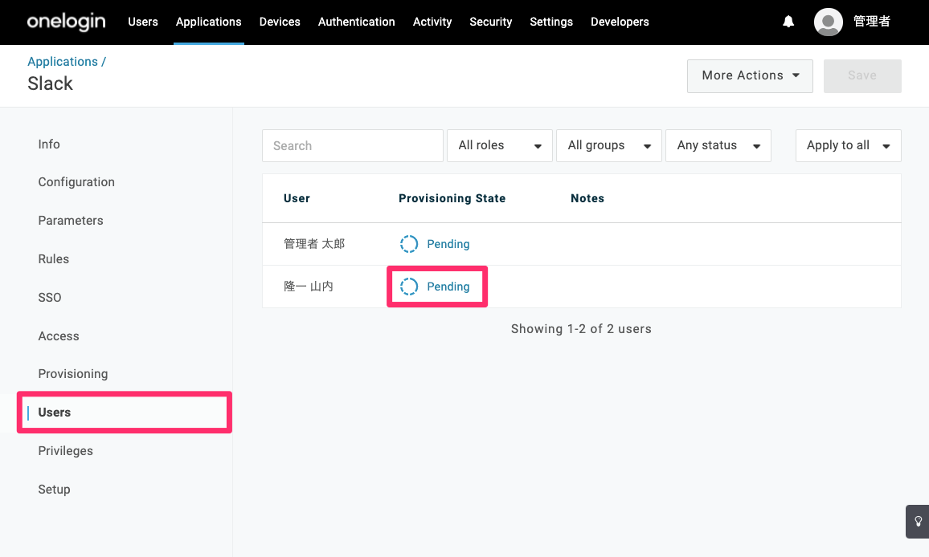929x557 pixels.
Task: Click the Notes column header
Action: tap(587, 199)
